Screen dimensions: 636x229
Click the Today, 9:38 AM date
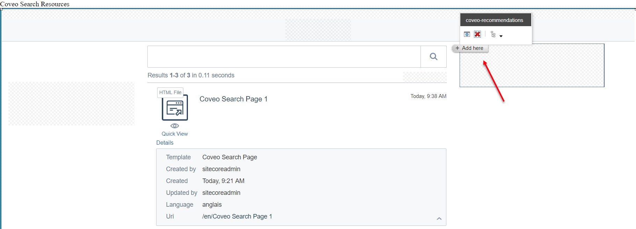pos(428,96)
